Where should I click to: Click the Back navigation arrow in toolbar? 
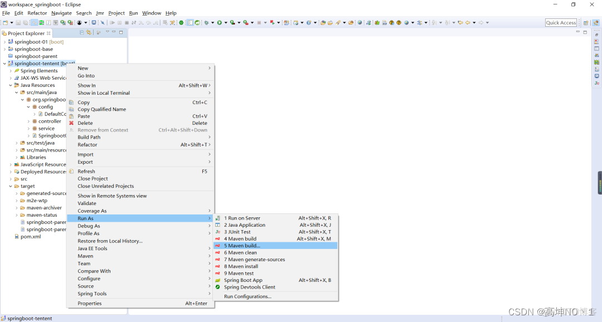point(468,23)
